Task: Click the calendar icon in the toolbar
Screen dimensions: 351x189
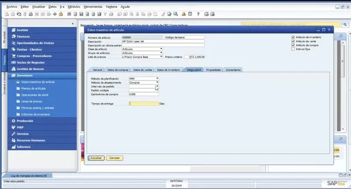Action: 190,14
